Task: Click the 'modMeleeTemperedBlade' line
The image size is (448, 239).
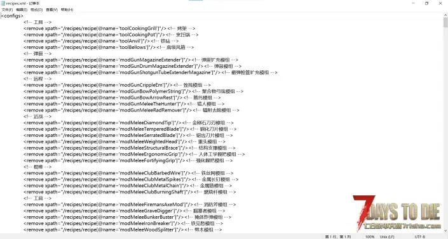Action: (x=130, y=129)
